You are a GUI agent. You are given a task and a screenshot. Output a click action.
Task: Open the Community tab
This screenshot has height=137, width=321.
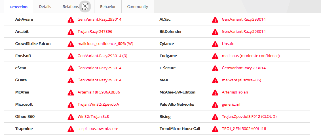pos(138,6)
